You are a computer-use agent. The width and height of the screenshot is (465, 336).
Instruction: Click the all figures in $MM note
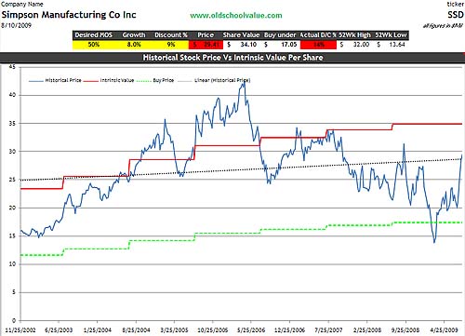tap(444, 26)
